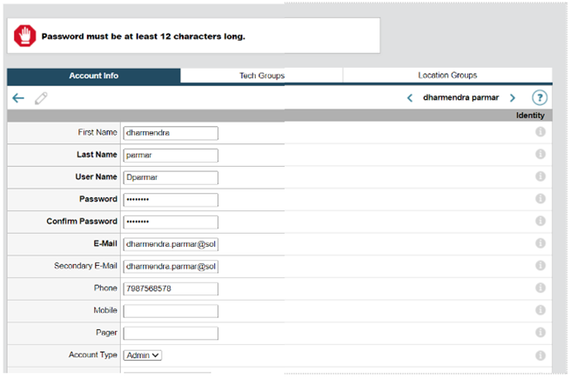Viewport: 570px width, 378px height.
Task: Click the Secondary E-Mail input field
Action: point(171,267)
